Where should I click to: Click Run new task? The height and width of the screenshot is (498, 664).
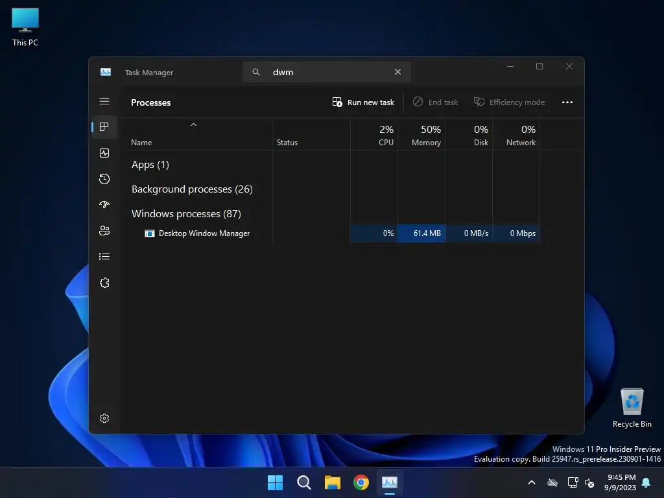click(x=363, y=102)
